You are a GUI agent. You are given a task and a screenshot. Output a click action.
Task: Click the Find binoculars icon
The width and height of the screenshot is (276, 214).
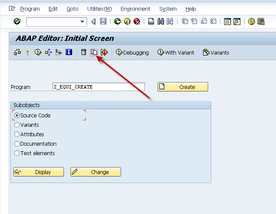click(x=161, y=21)
